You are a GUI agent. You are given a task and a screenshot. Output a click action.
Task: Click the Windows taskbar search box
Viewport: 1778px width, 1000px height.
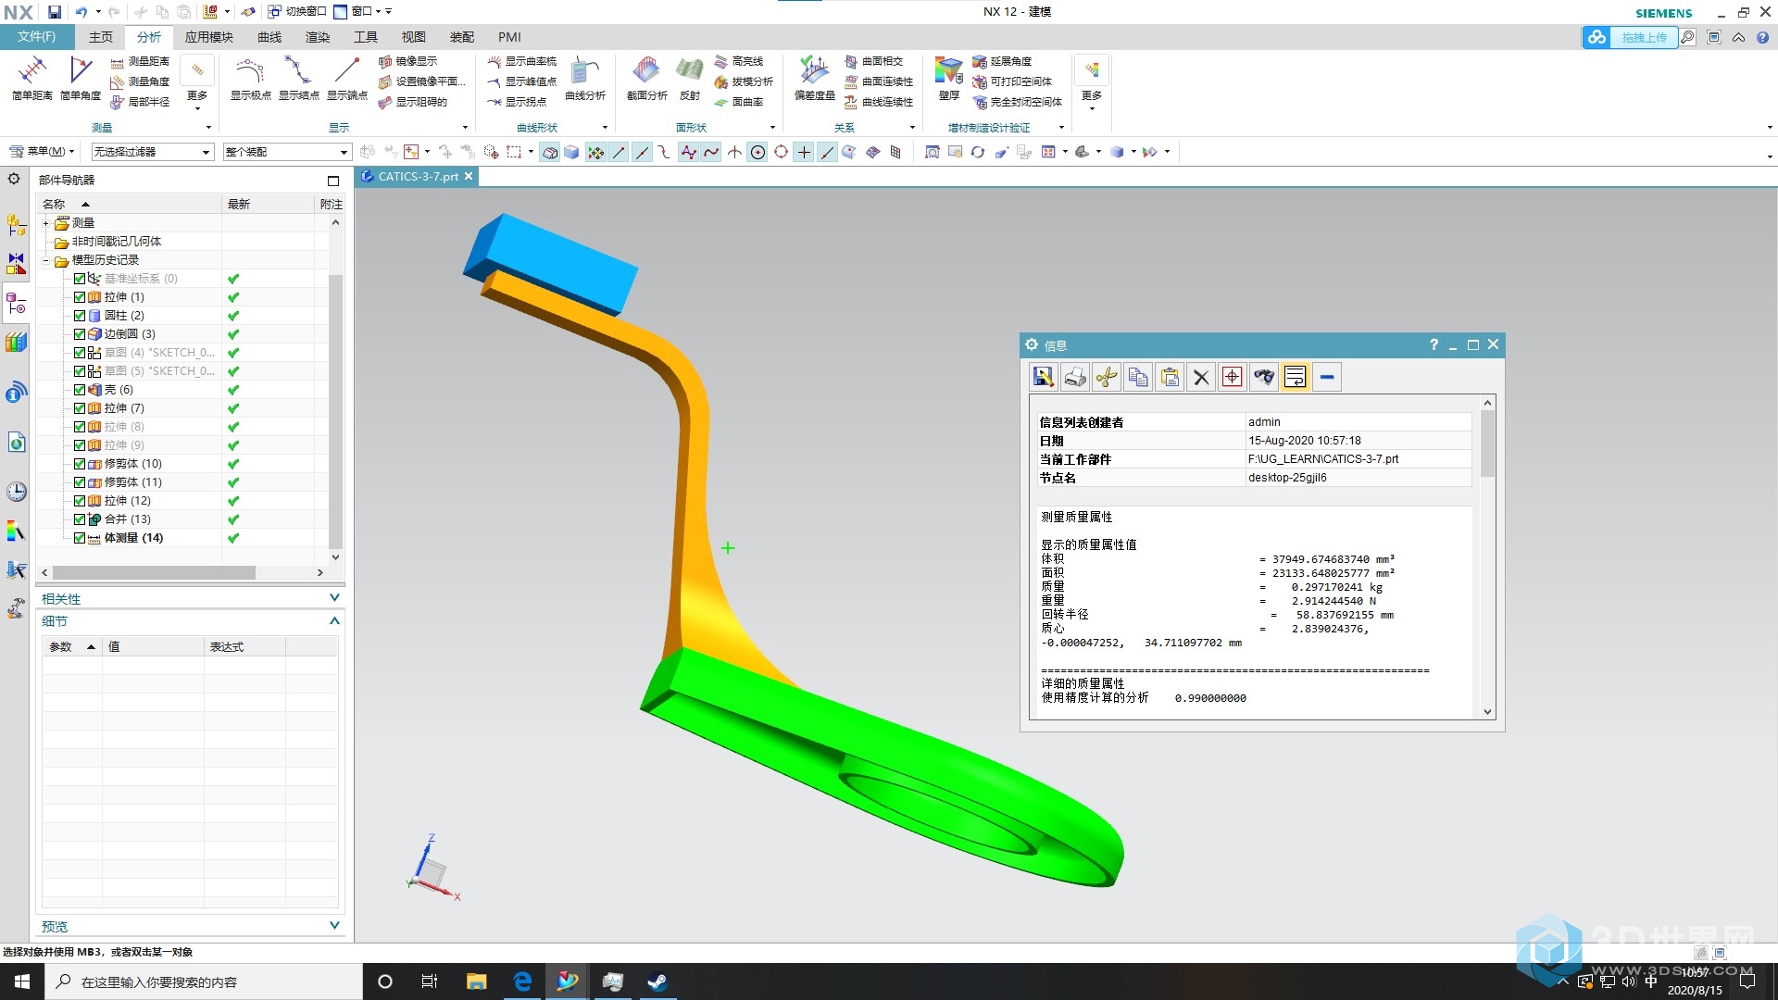[x=204, y=981]
